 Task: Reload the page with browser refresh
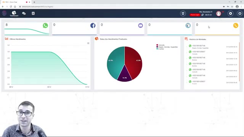tap(11, 6)
